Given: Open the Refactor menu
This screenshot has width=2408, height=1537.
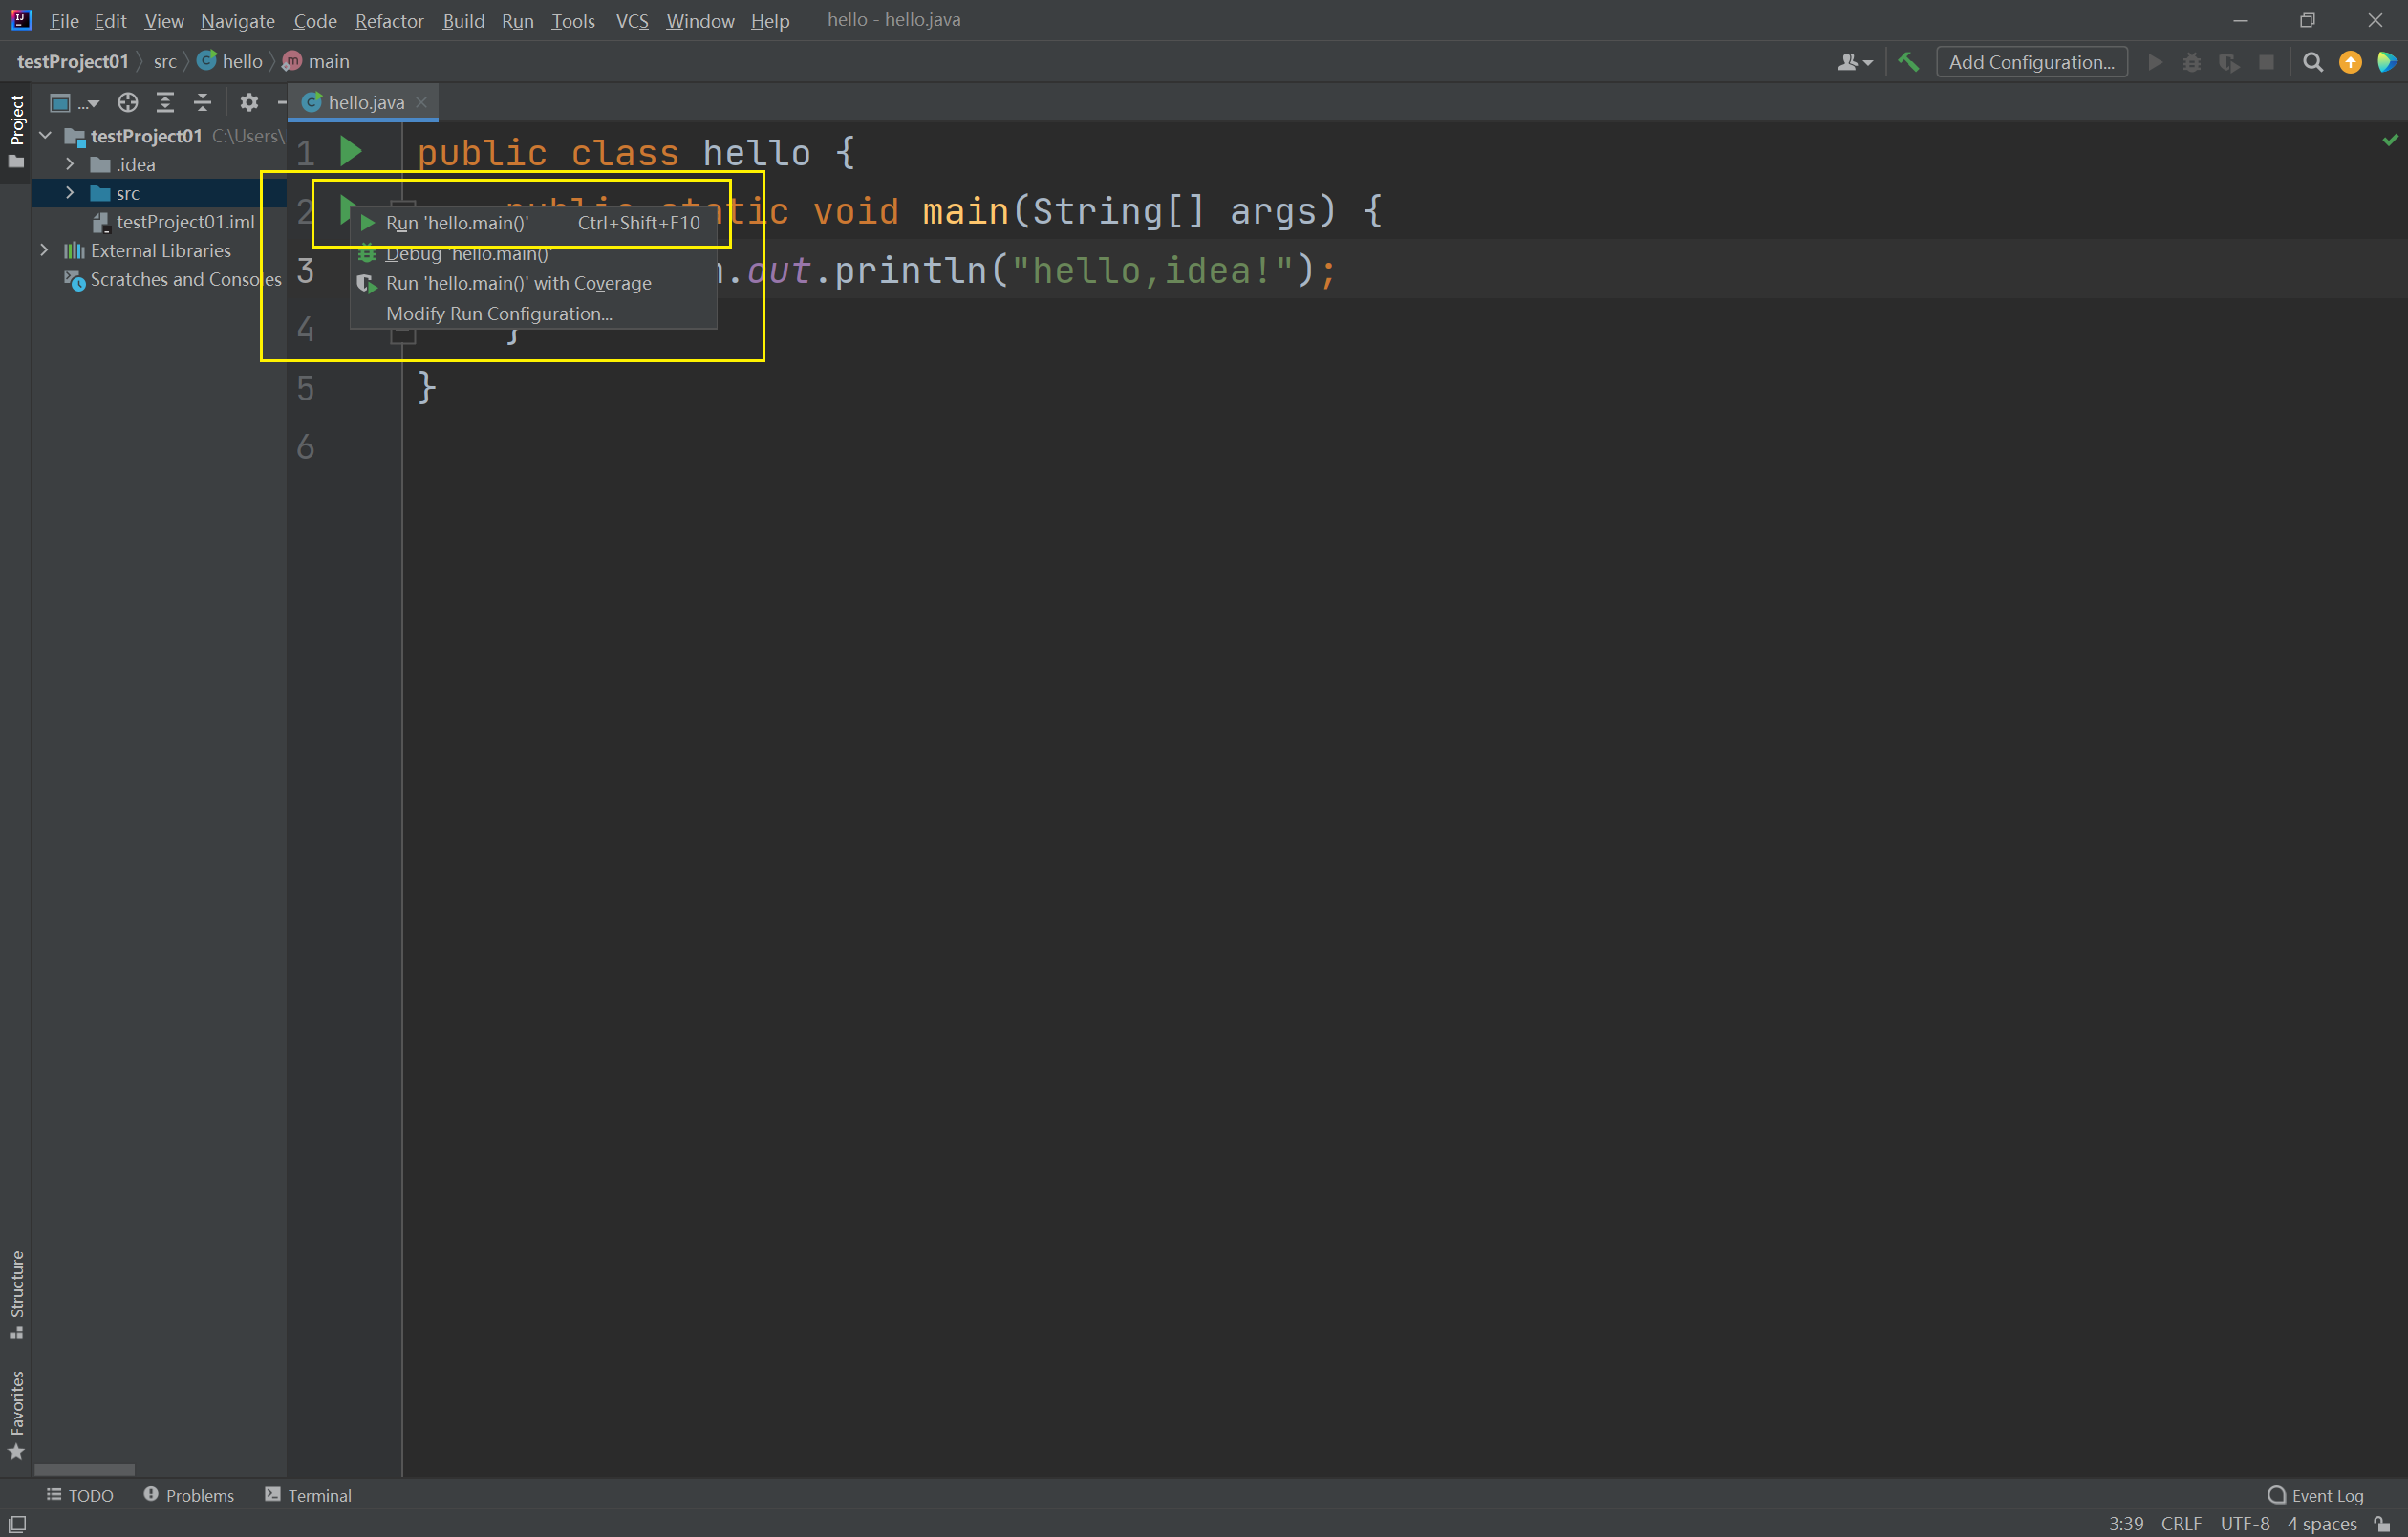Looking at the screenshot, I should tap(389, 21).
